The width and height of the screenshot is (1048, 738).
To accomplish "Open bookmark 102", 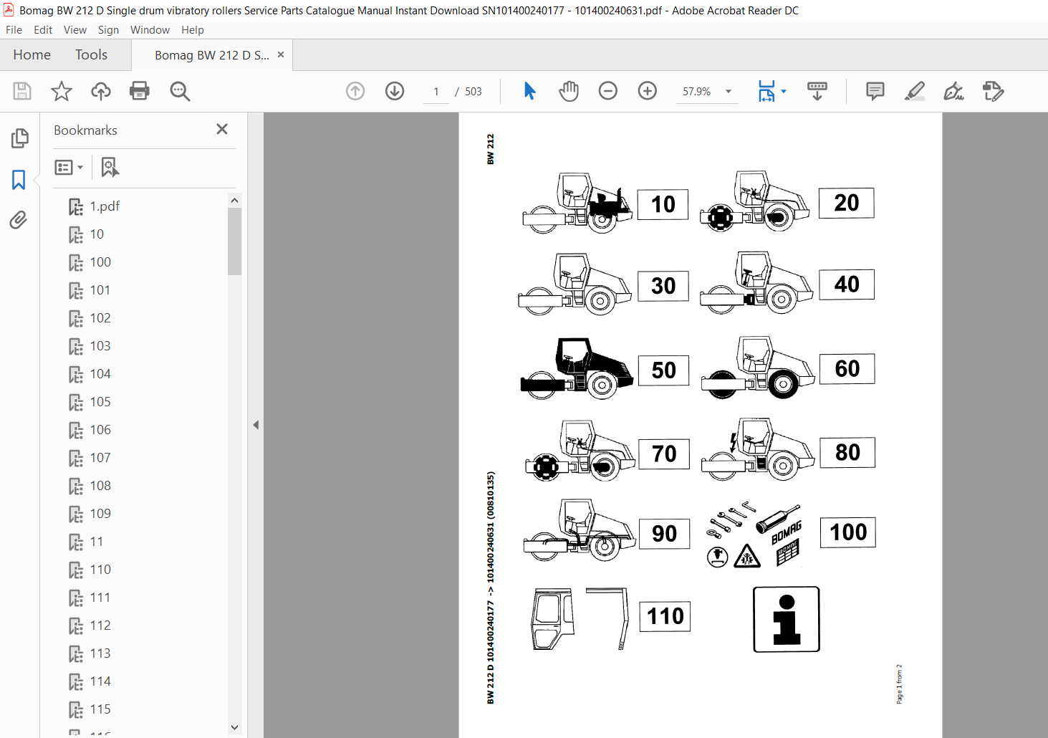I will [x=100, y=318].
